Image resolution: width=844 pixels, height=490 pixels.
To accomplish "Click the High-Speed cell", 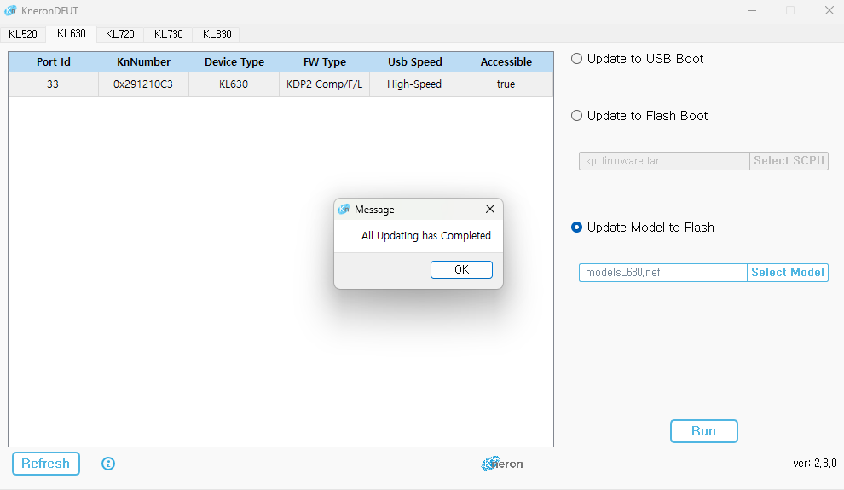I will 414,84.
